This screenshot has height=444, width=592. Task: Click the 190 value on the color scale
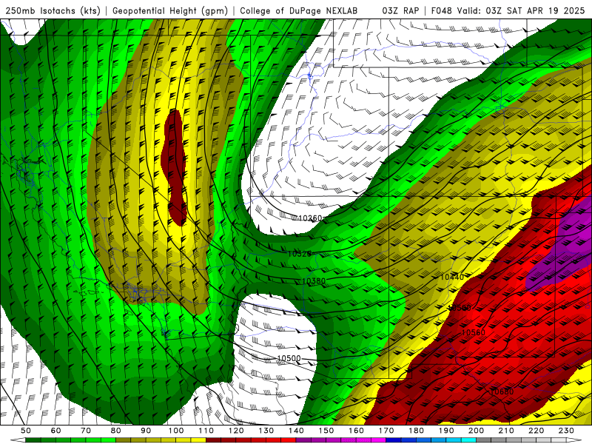447,431
